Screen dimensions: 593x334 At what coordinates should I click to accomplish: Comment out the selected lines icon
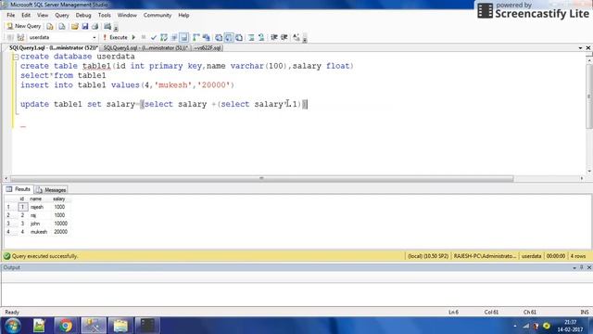[x=251, y=37]
